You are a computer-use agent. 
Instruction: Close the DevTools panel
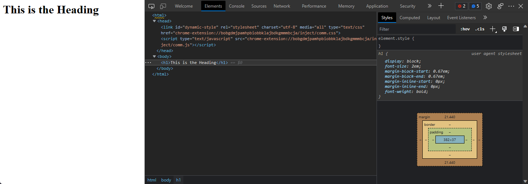[x=520, y=6]
